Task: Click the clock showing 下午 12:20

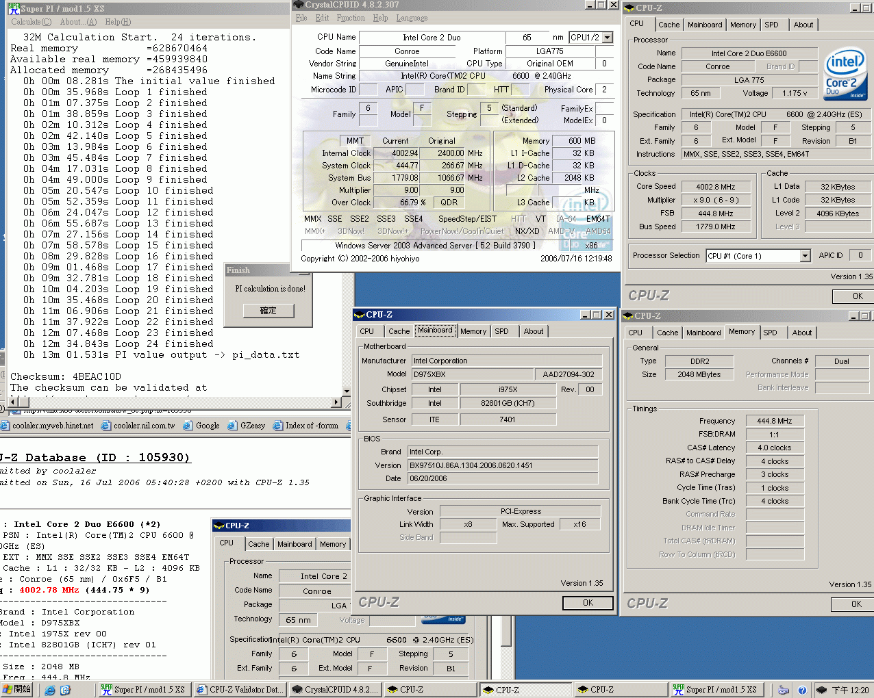Action: click(850, 690)
